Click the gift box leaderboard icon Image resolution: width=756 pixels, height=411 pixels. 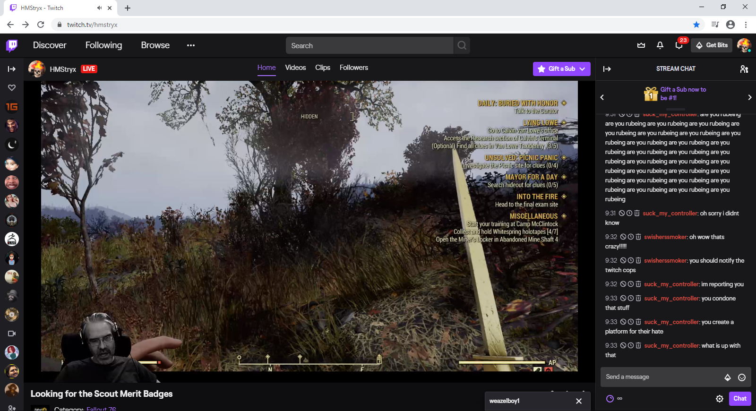(651, 94)
